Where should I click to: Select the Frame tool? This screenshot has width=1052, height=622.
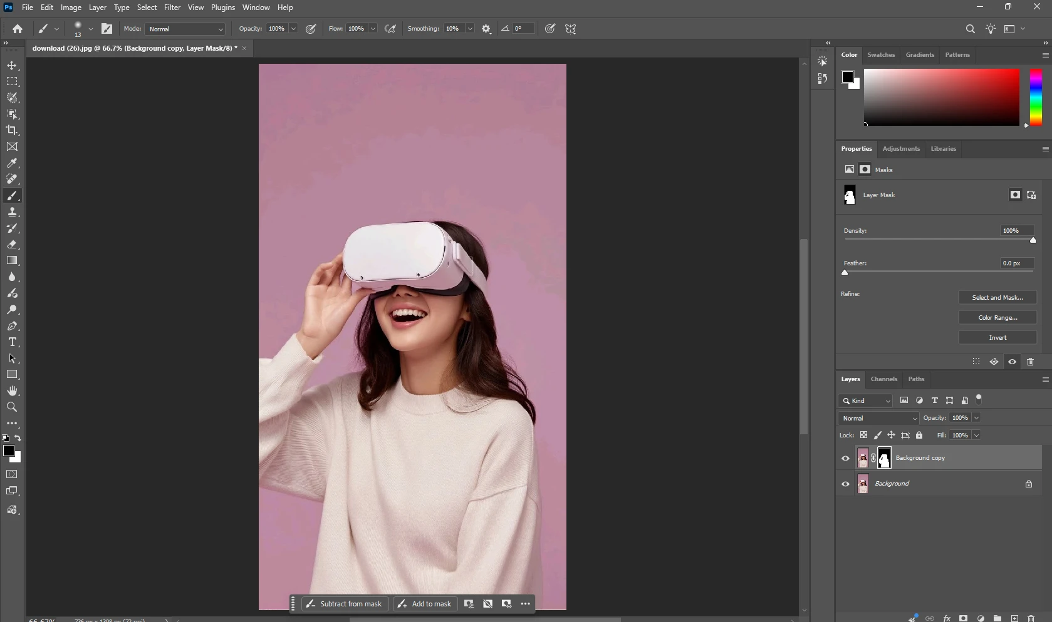[x=12, y=146]
